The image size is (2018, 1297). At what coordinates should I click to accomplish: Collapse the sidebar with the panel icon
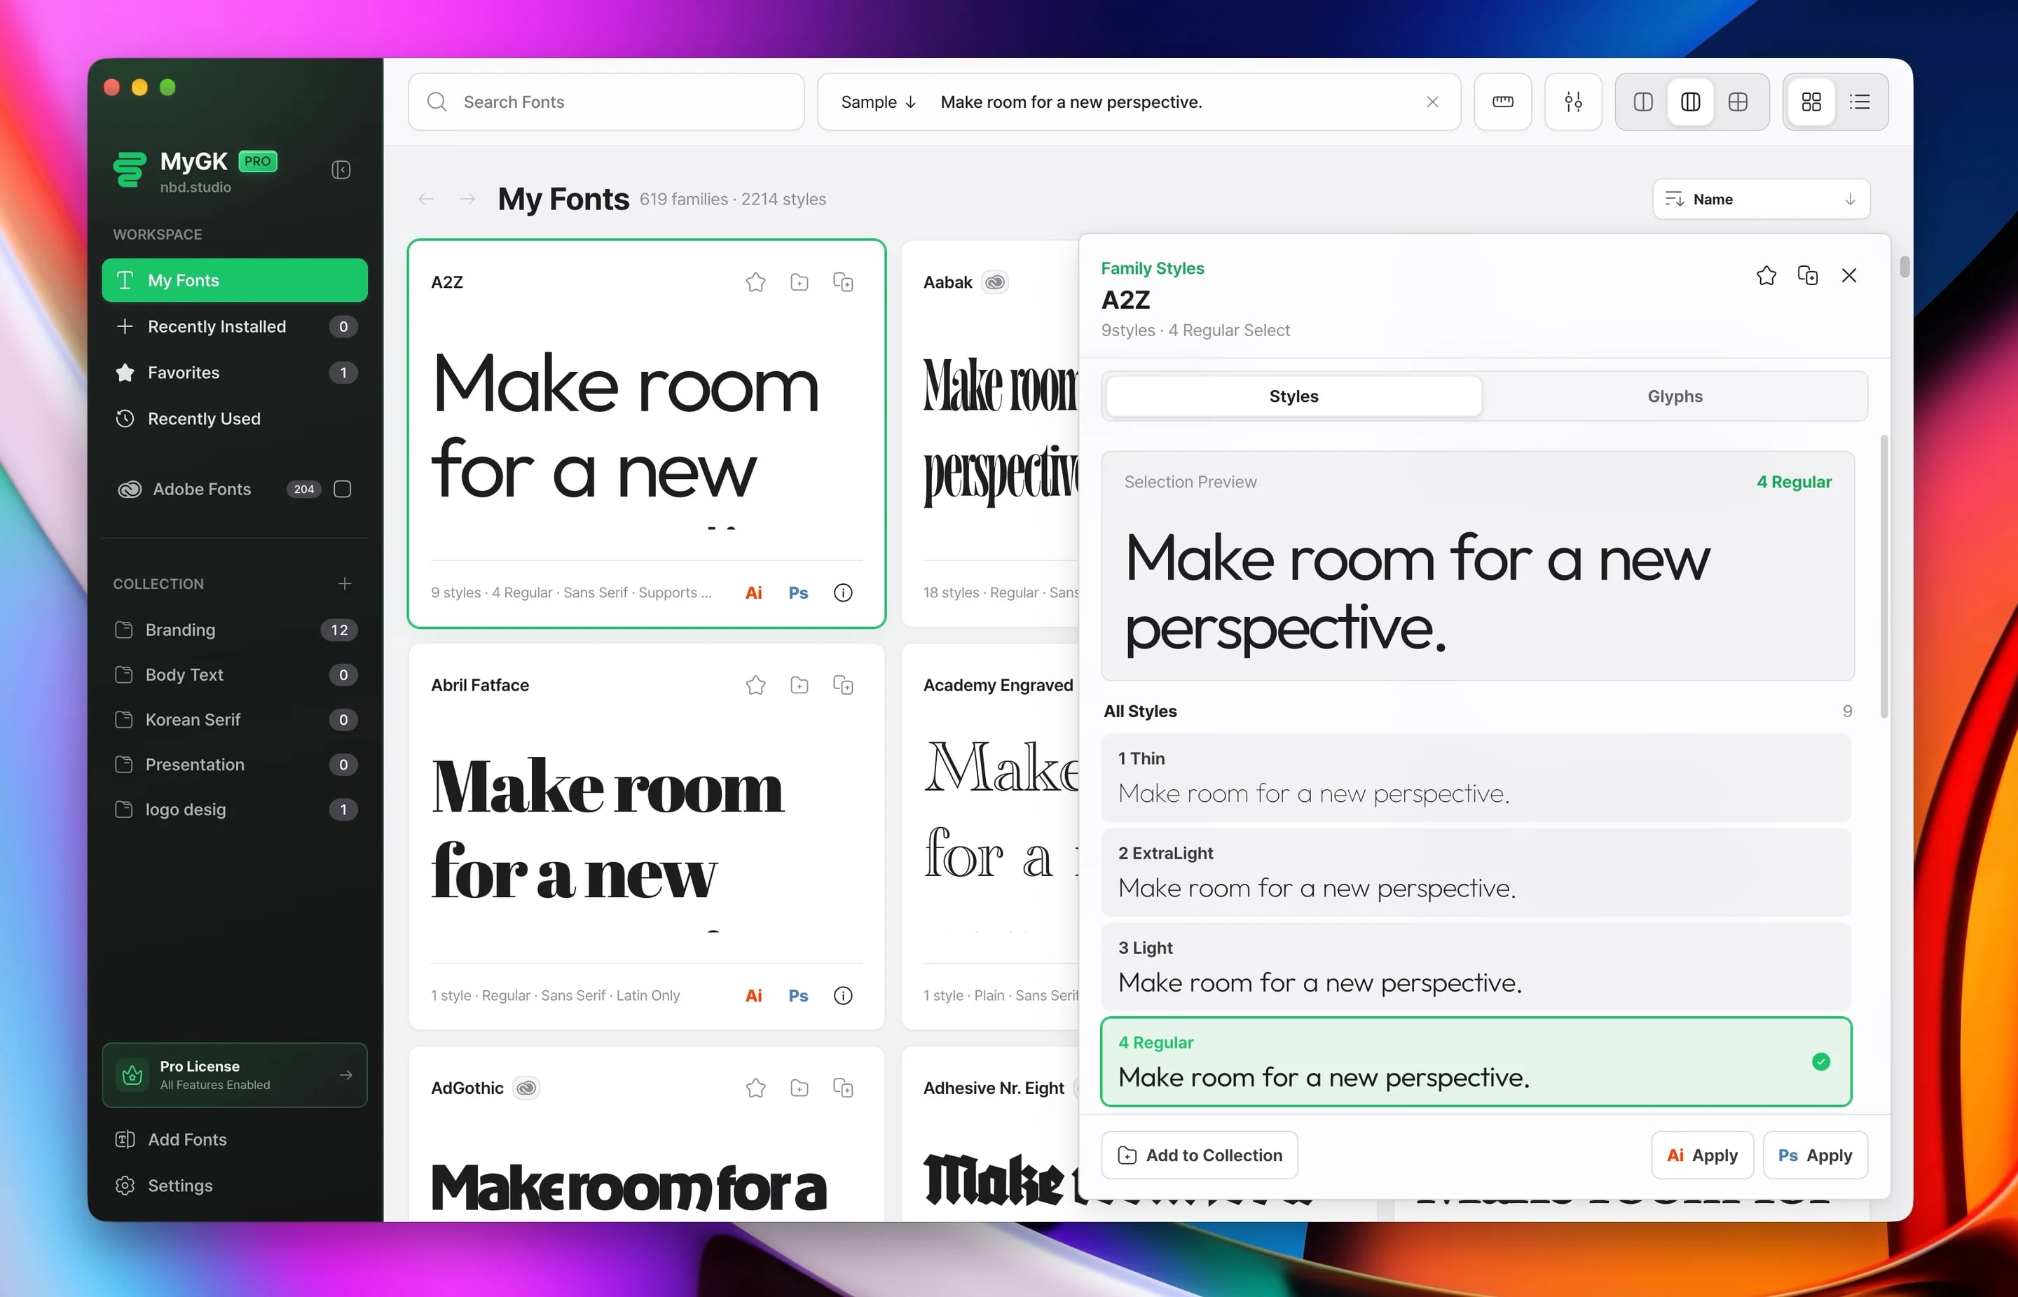pos(341,170)
